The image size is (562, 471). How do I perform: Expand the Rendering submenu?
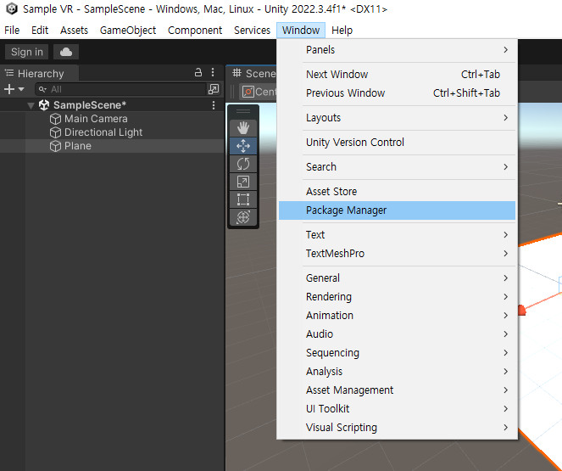397,297
